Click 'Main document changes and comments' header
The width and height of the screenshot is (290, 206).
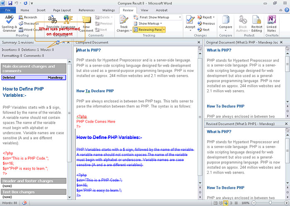(x=34, y=69)
